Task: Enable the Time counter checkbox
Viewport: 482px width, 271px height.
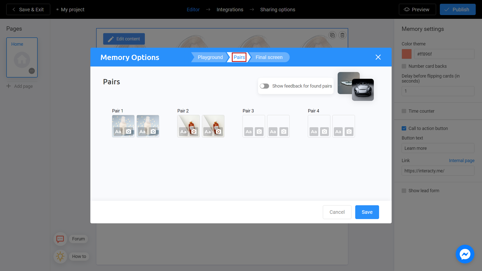Action: [x=404, y=111]
